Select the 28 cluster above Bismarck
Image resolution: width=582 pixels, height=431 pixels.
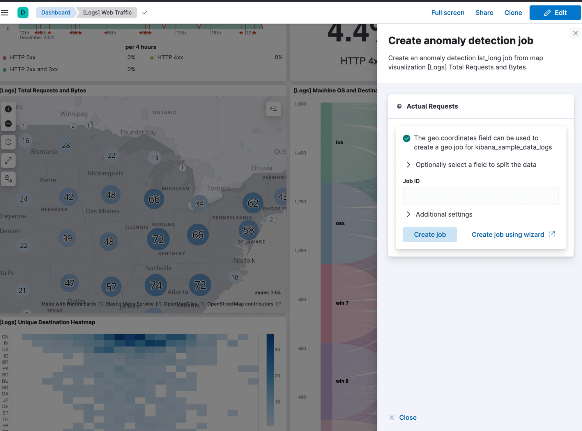[66, 145]
